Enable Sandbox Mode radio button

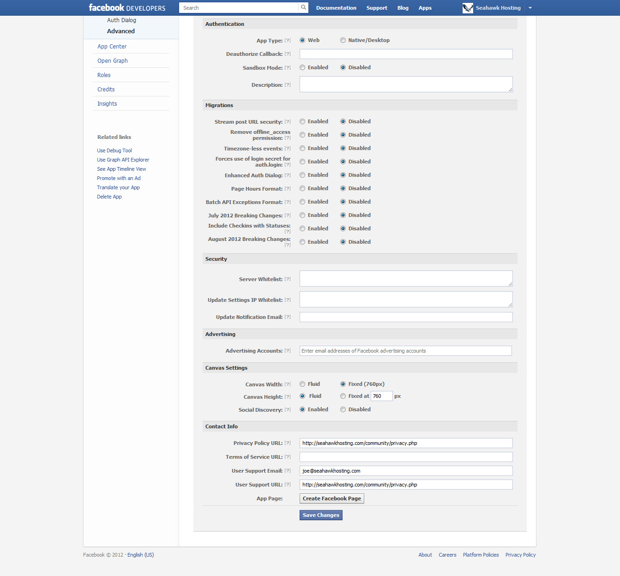point(302,67)
